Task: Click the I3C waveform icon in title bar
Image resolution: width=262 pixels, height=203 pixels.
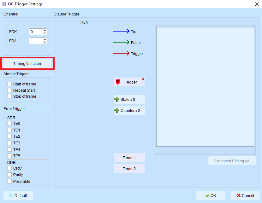Action: click(4, 4)
